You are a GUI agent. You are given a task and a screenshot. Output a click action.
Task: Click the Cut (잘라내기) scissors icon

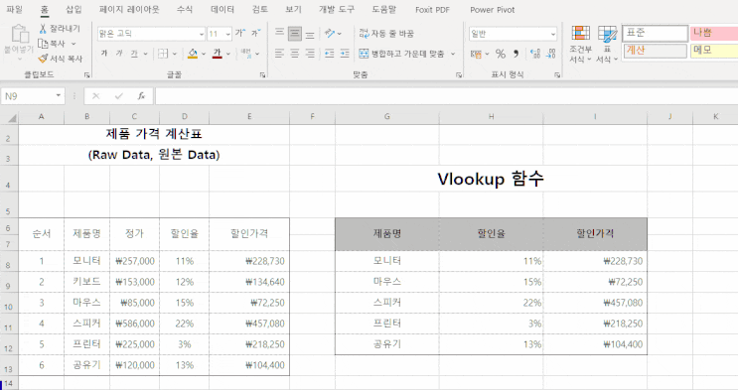(x=43, y=29)
